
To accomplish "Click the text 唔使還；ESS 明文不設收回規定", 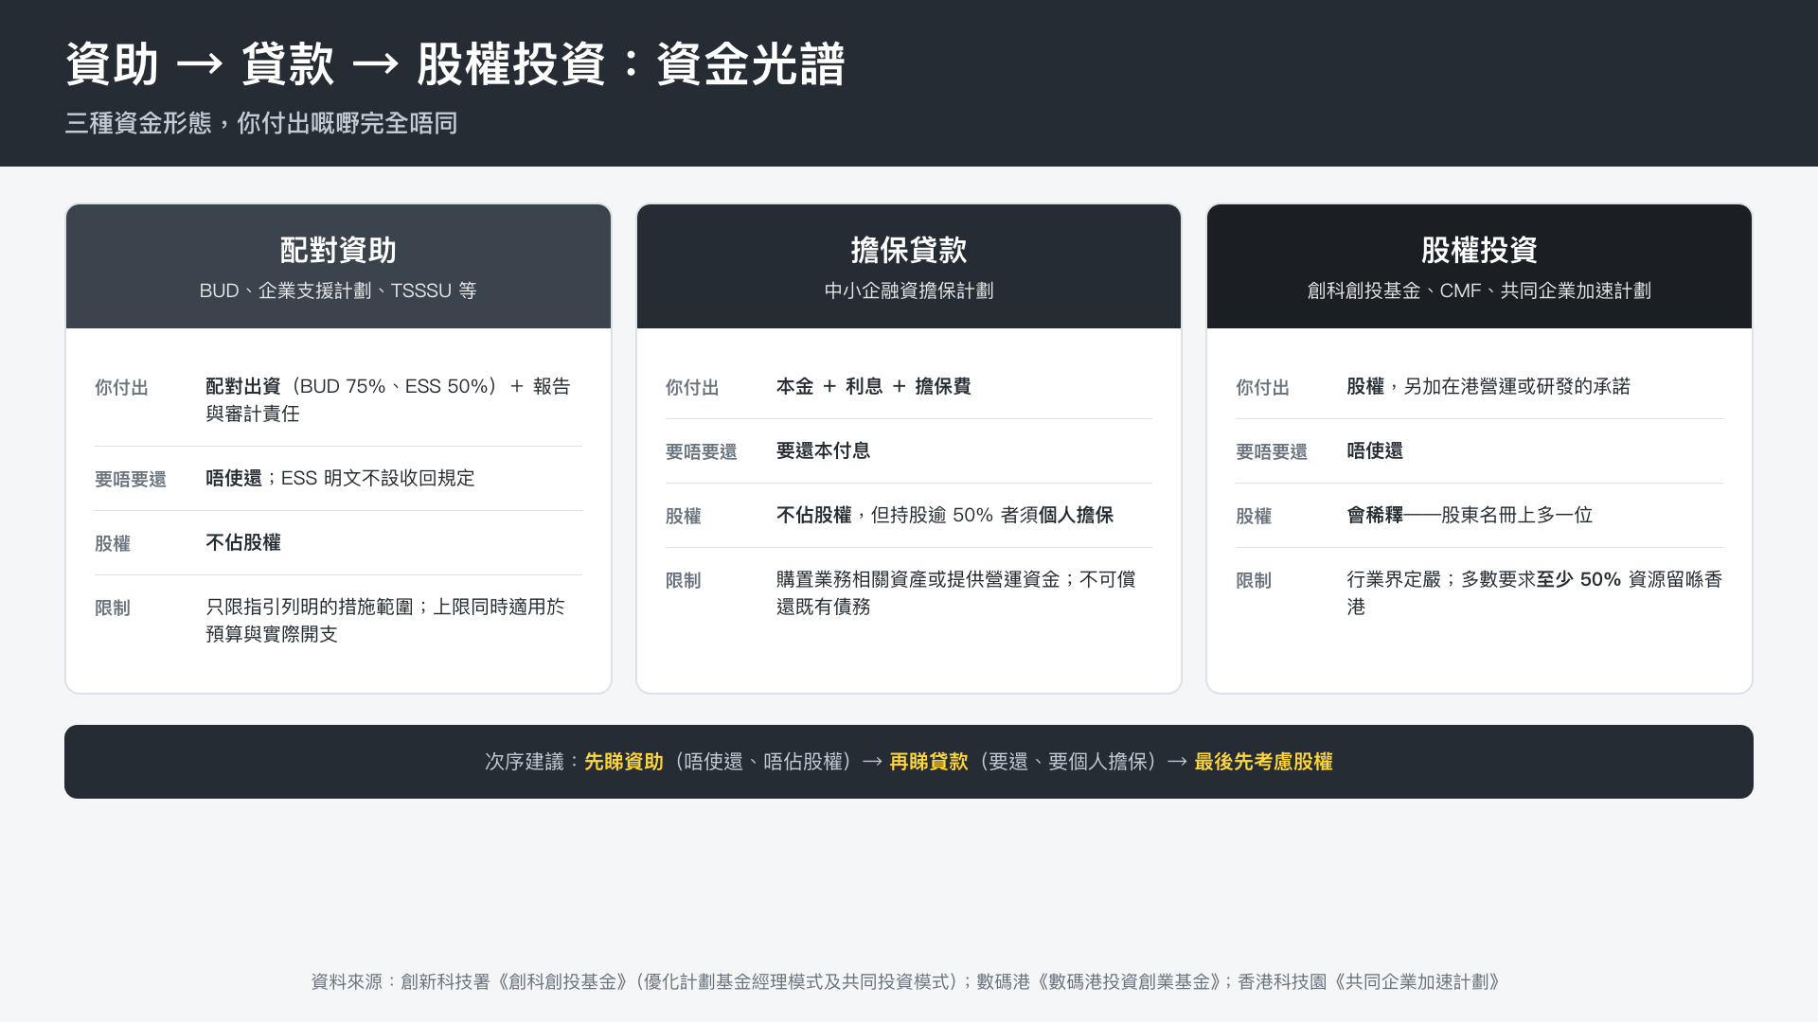I will (x=340, y=478).
